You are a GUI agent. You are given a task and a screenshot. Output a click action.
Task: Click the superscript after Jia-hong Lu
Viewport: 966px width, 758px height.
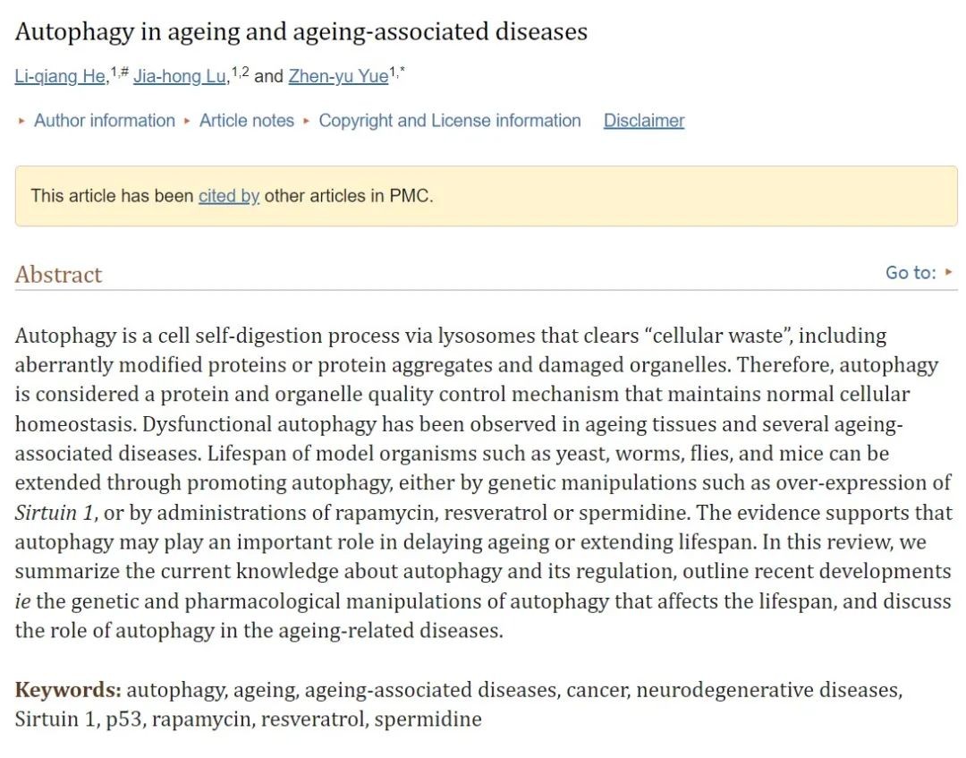[241, 72]
